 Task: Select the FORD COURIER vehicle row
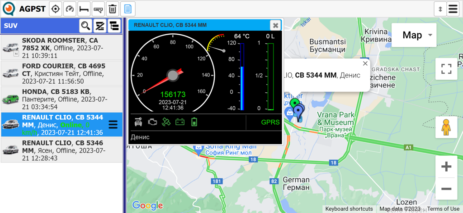[61, 73]
